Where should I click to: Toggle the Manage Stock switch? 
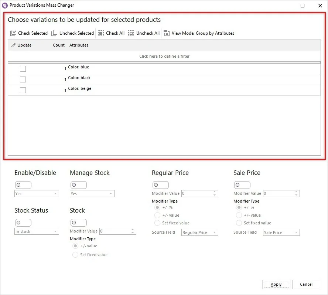(79, 185)
